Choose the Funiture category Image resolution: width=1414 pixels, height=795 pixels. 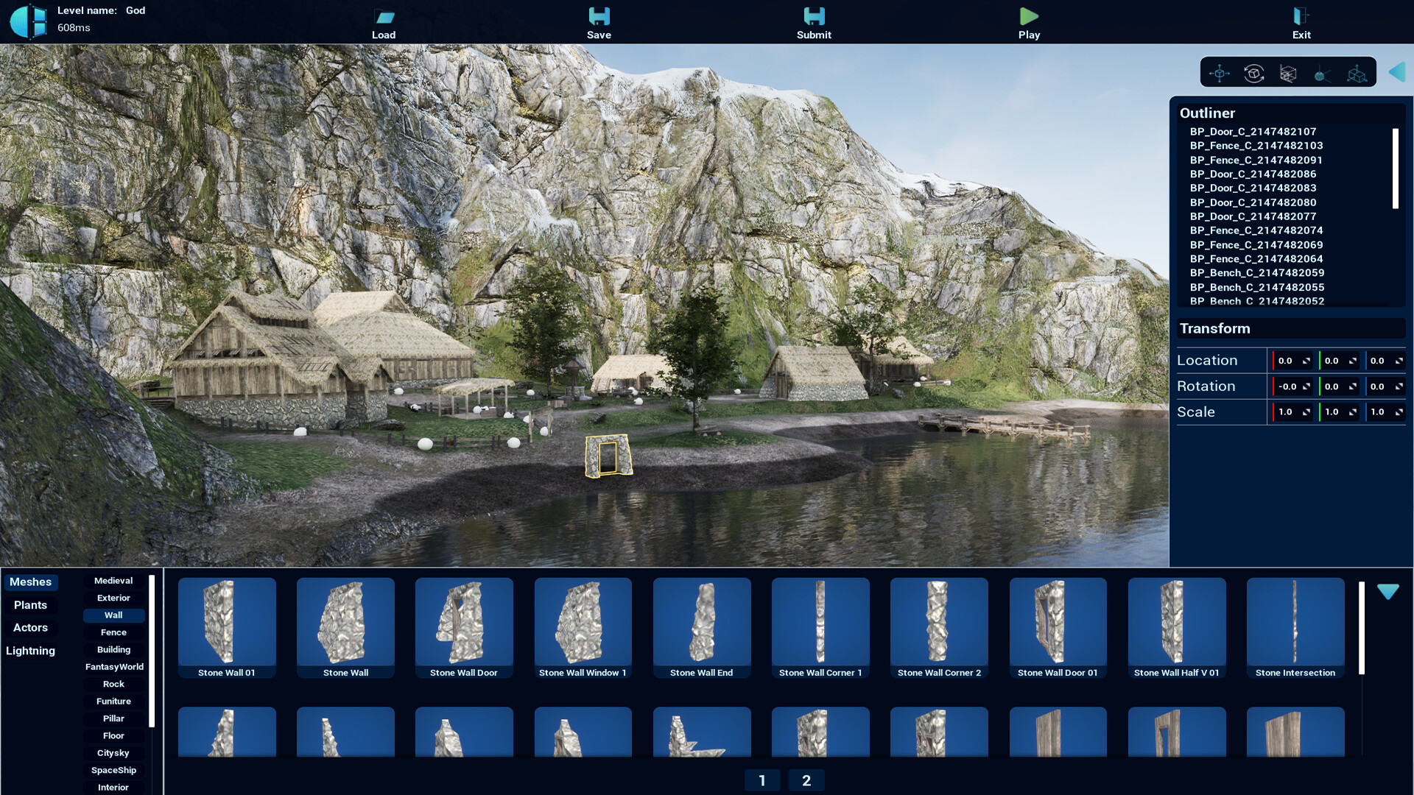pyautogui.click(x=113, y=702)
